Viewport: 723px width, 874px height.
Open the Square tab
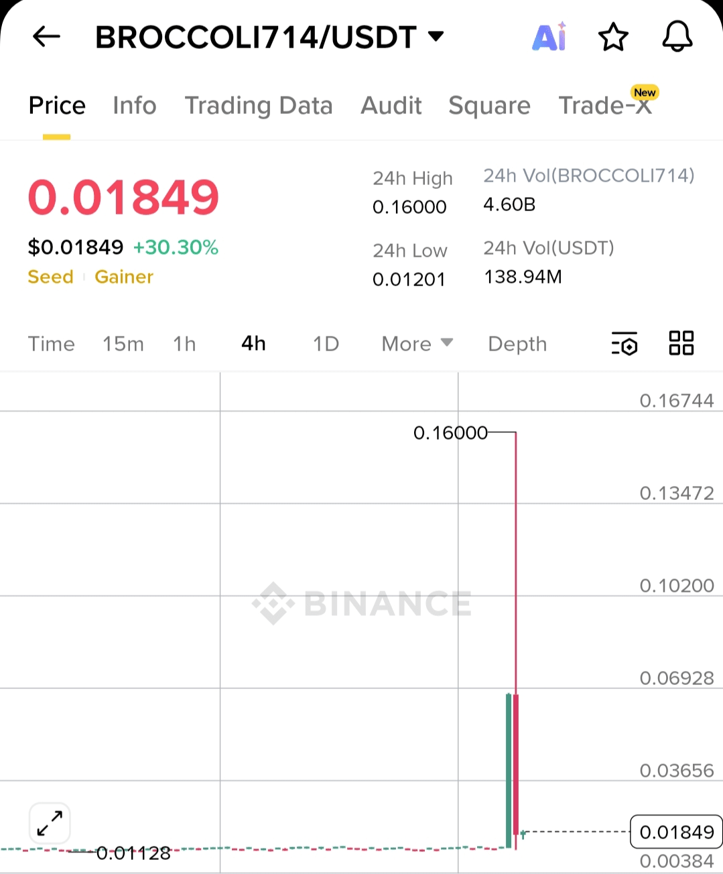point(489,106)
